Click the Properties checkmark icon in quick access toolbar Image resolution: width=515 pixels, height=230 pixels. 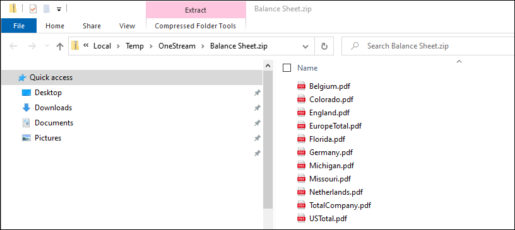(x=33, y=9)
